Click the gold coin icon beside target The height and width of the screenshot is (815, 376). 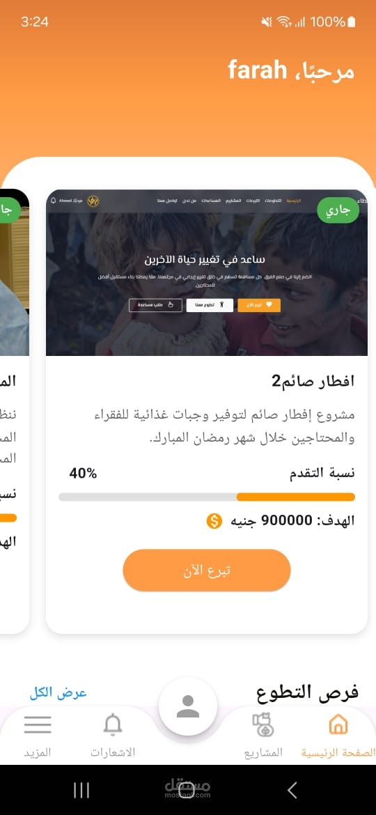(214, 520)
